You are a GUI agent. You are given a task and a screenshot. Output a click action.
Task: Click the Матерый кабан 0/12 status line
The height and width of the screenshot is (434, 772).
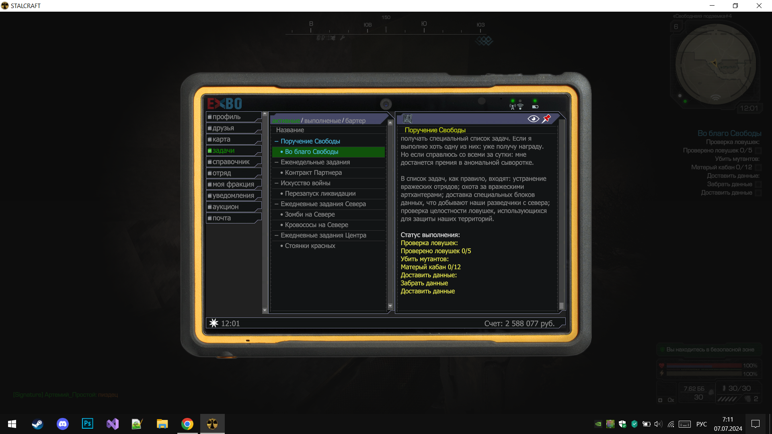click(x=431, y=267)
